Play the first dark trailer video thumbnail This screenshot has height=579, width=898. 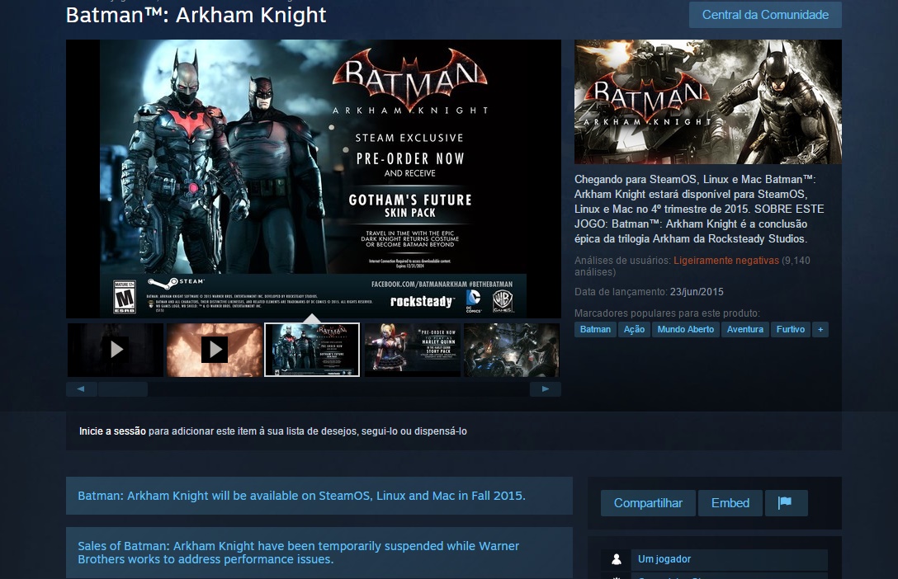tap(116, 350)
